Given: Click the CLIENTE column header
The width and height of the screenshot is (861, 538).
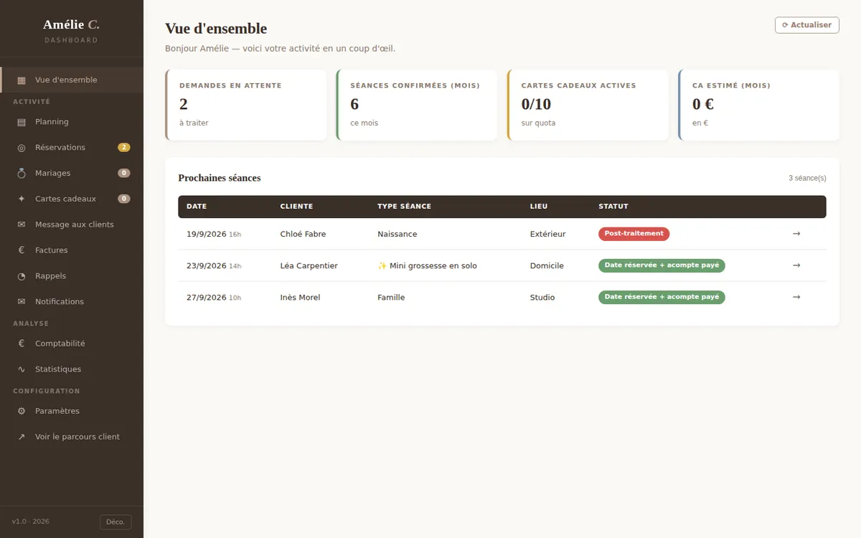Looking at the screenshot, I should (x=296, y=207).
